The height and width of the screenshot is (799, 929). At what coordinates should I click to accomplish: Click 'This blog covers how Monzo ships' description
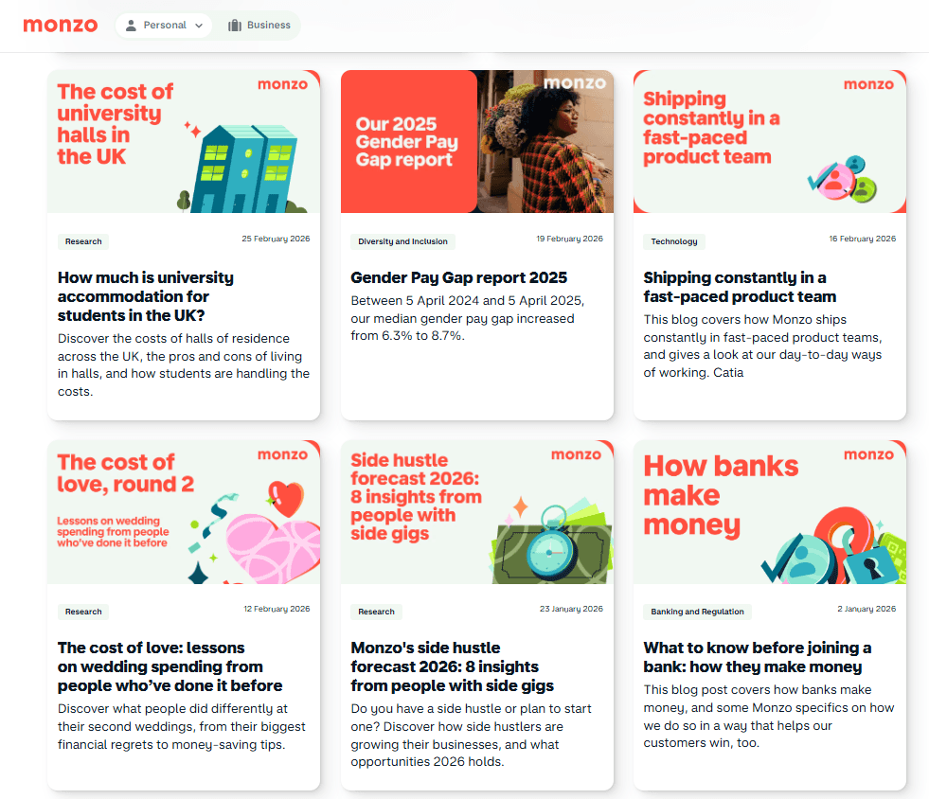(762, 346)
